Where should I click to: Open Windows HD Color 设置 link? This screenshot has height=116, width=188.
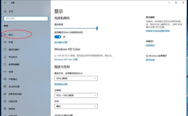[x=66, y=59]
